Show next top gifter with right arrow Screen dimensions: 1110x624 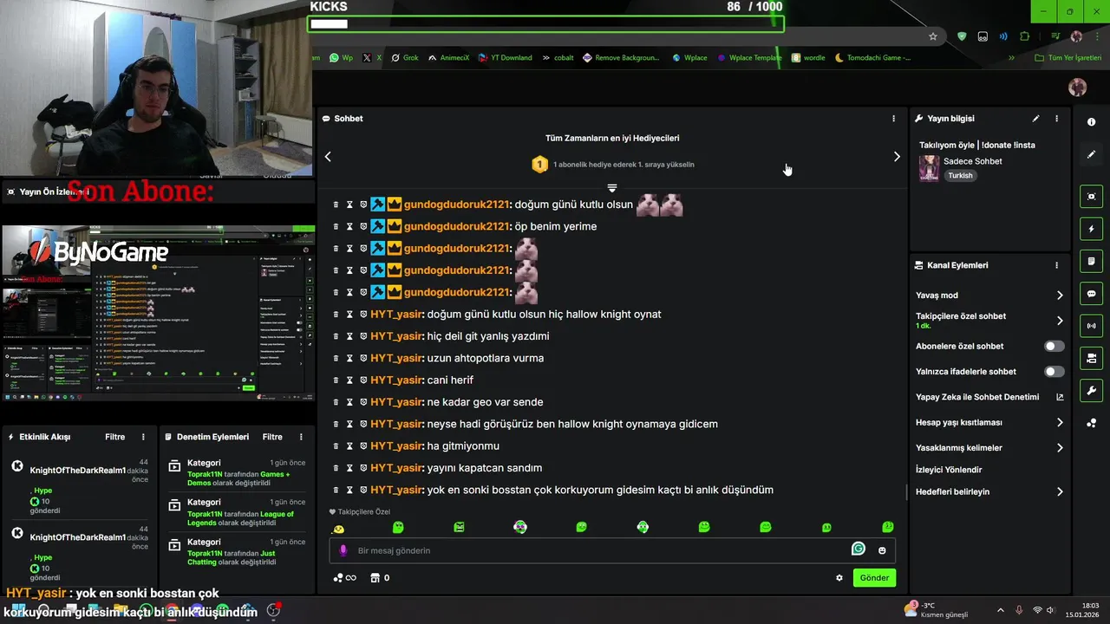pos(897,157)
